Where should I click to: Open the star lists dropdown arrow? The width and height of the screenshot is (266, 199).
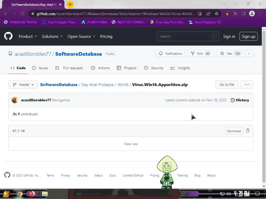click(x=249, y=53)
